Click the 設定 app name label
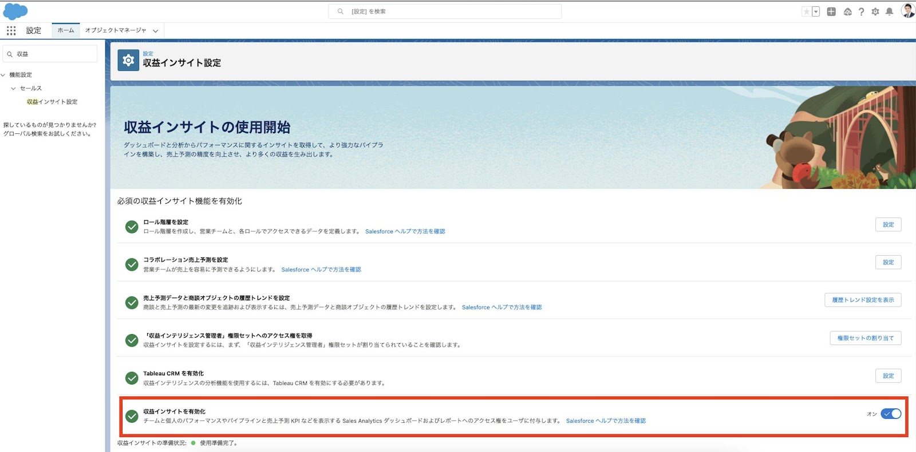916x452 pixels. point(34,30)
